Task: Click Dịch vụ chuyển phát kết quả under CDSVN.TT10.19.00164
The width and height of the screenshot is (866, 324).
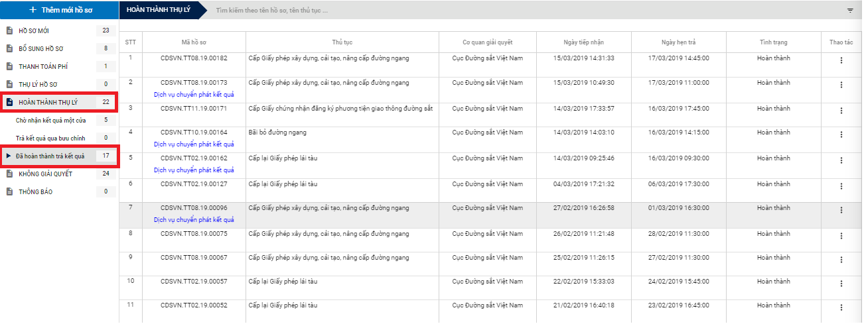Action: coord(194,144)
